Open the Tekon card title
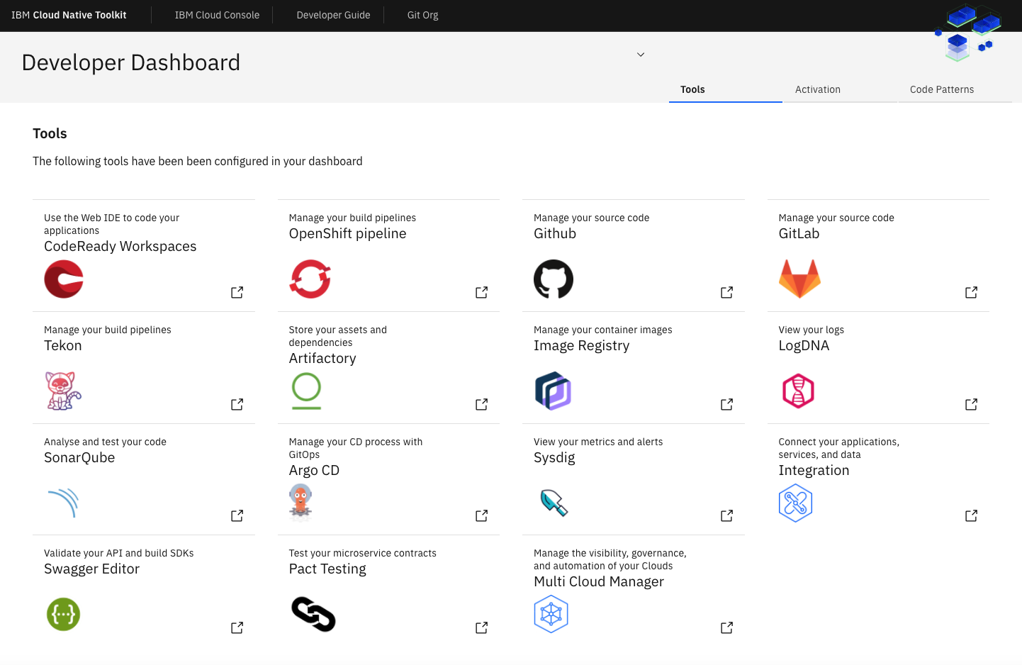 click(x=62, y=345)
